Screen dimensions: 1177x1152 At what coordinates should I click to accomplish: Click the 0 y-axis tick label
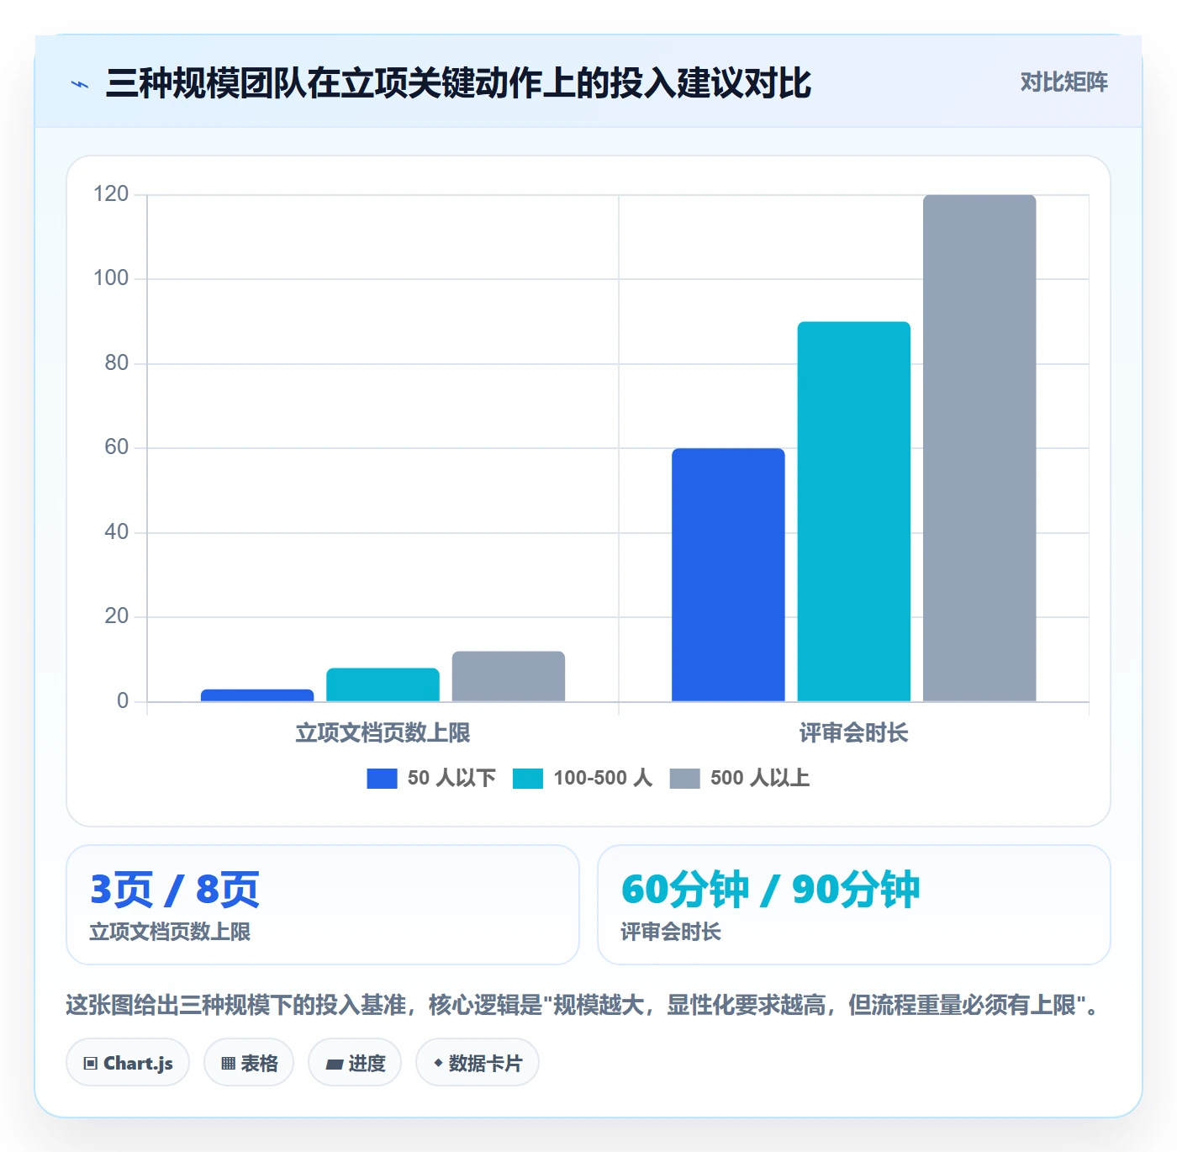point(123,701)
